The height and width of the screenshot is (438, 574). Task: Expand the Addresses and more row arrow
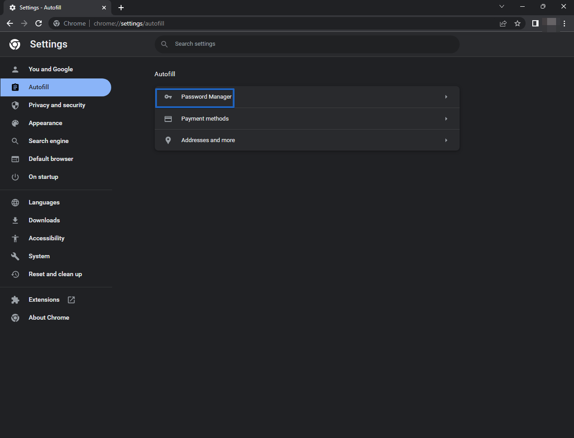click(x=446, y=140)
